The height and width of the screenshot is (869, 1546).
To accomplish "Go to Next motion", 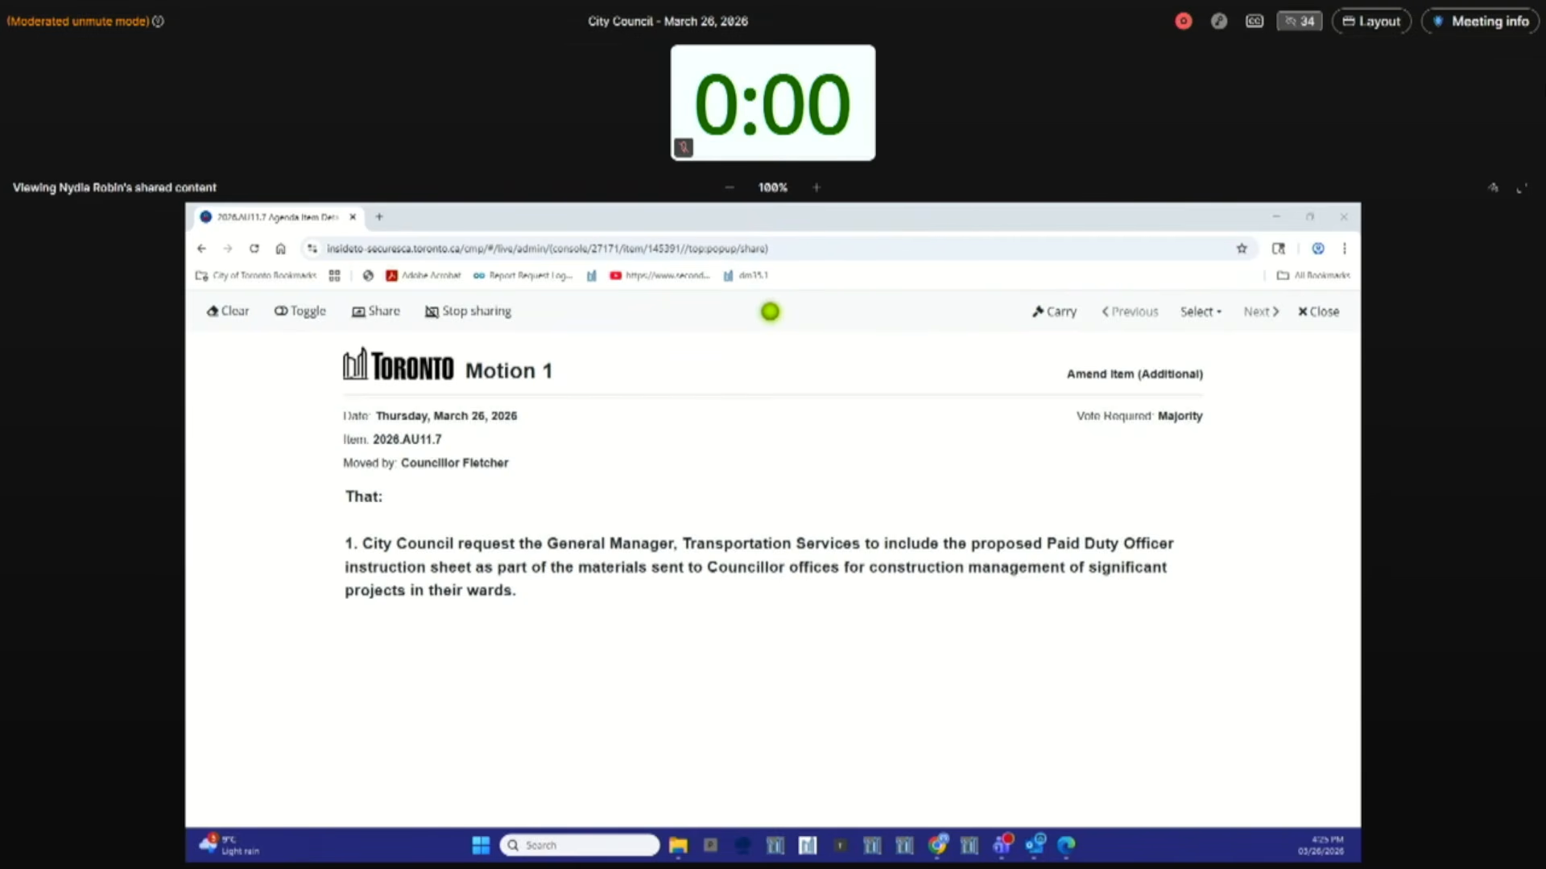I will coord(1261,311).
